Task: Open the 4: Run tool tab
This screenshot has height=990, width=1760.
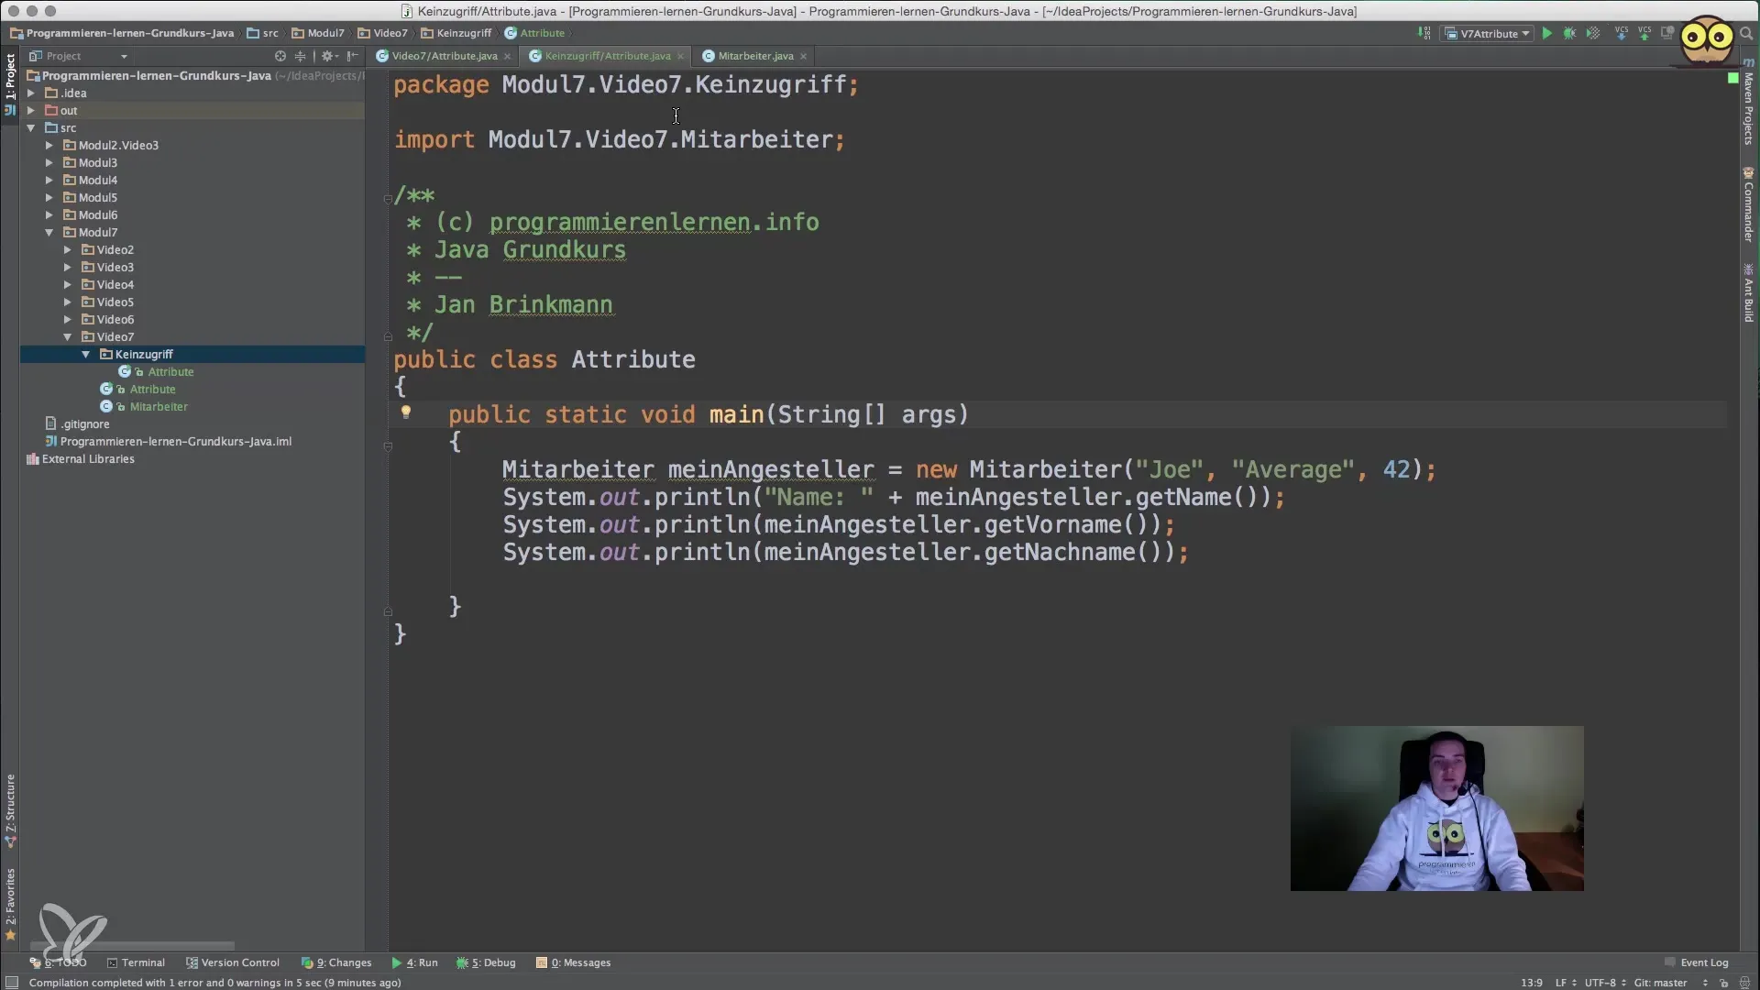Action: tap(414, 962)
